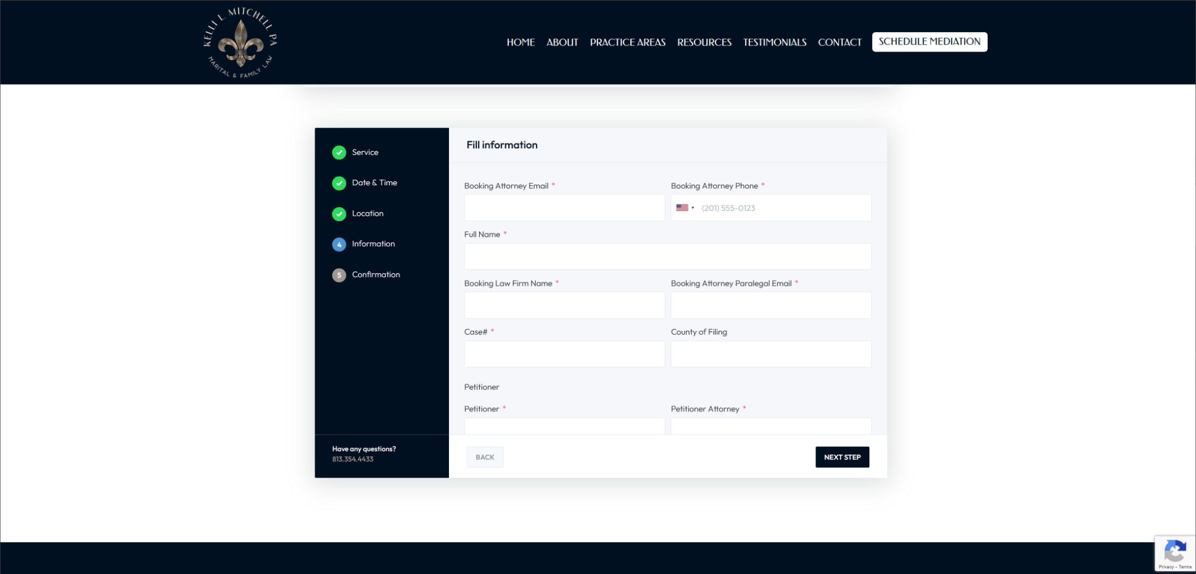This screenshot has height=574, width=1196.
Task: Click into the Full Name input
Action: pyautogui.click(x=667, y=256)
